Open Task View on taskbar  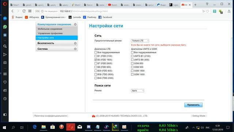pyautogui.click(x=22, y=128)
